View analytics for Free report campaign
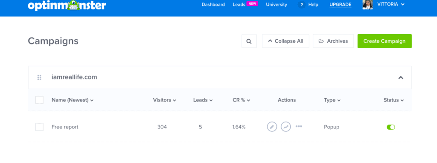437x163 pixels. tap(286, 127)
